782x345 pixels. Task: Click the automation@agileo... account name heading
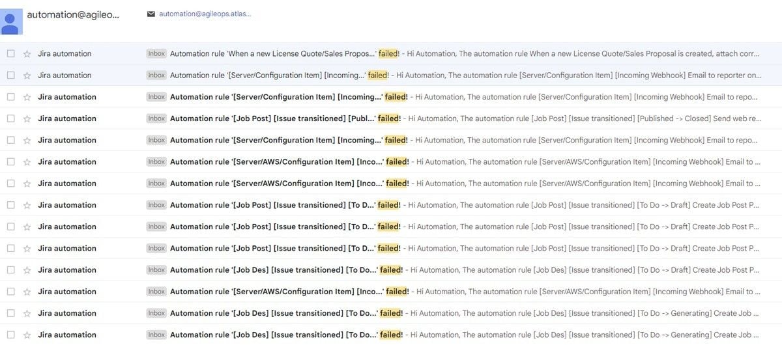click(x=73, y=14)
